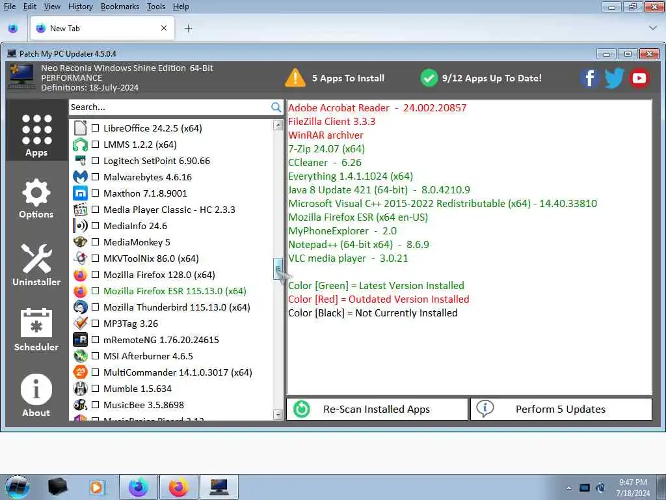Screen dimensions: 666x500
Task: Check the Mozilla Firefox ESR 115.13.0 checkbox
Action: (96, 291)
